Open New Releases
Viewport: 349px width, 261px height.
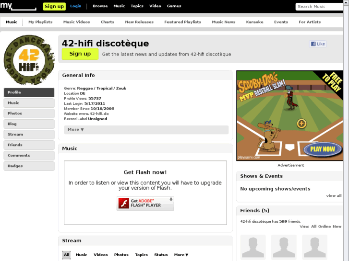pos(139,22)
